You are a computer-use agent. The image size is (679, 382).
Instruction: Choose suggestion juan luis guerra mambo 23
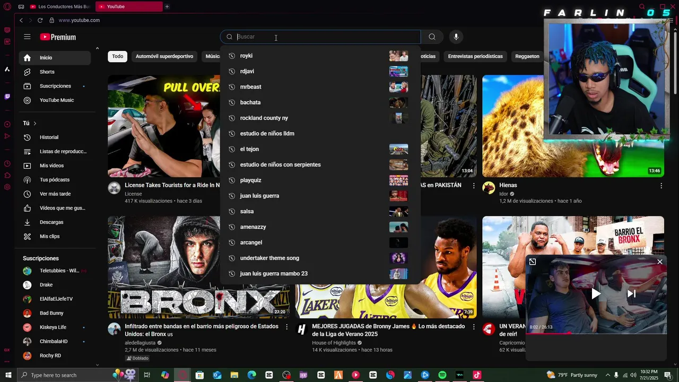(x=320, y=274)
